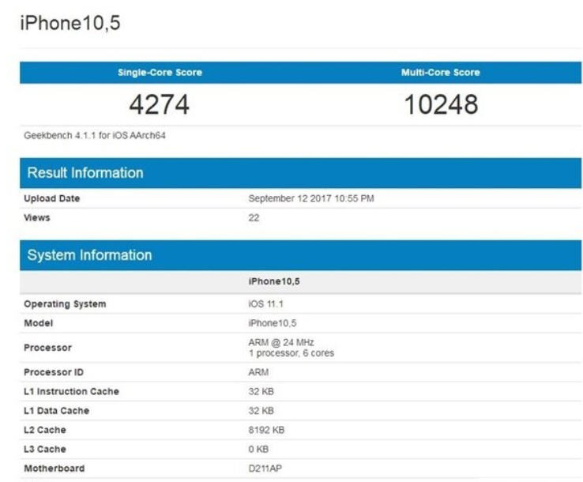The width and height of the screenshot is (583, 482).
Task: Select the ARM @ 24 MHz value
Action: [x=281, y=342]
